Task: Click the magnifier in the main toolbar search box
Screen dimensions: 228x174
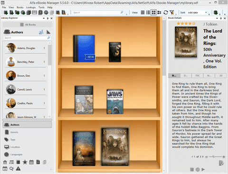Action: coord(122,12)
